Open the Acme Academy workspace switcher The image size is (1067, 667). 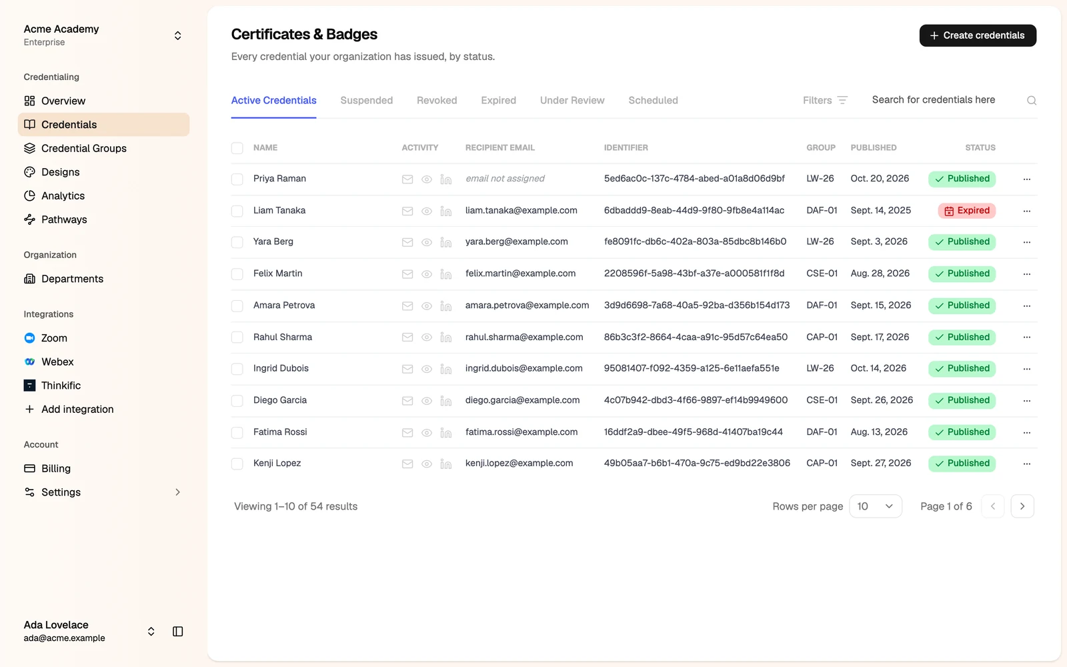click(x=104, y=35)
